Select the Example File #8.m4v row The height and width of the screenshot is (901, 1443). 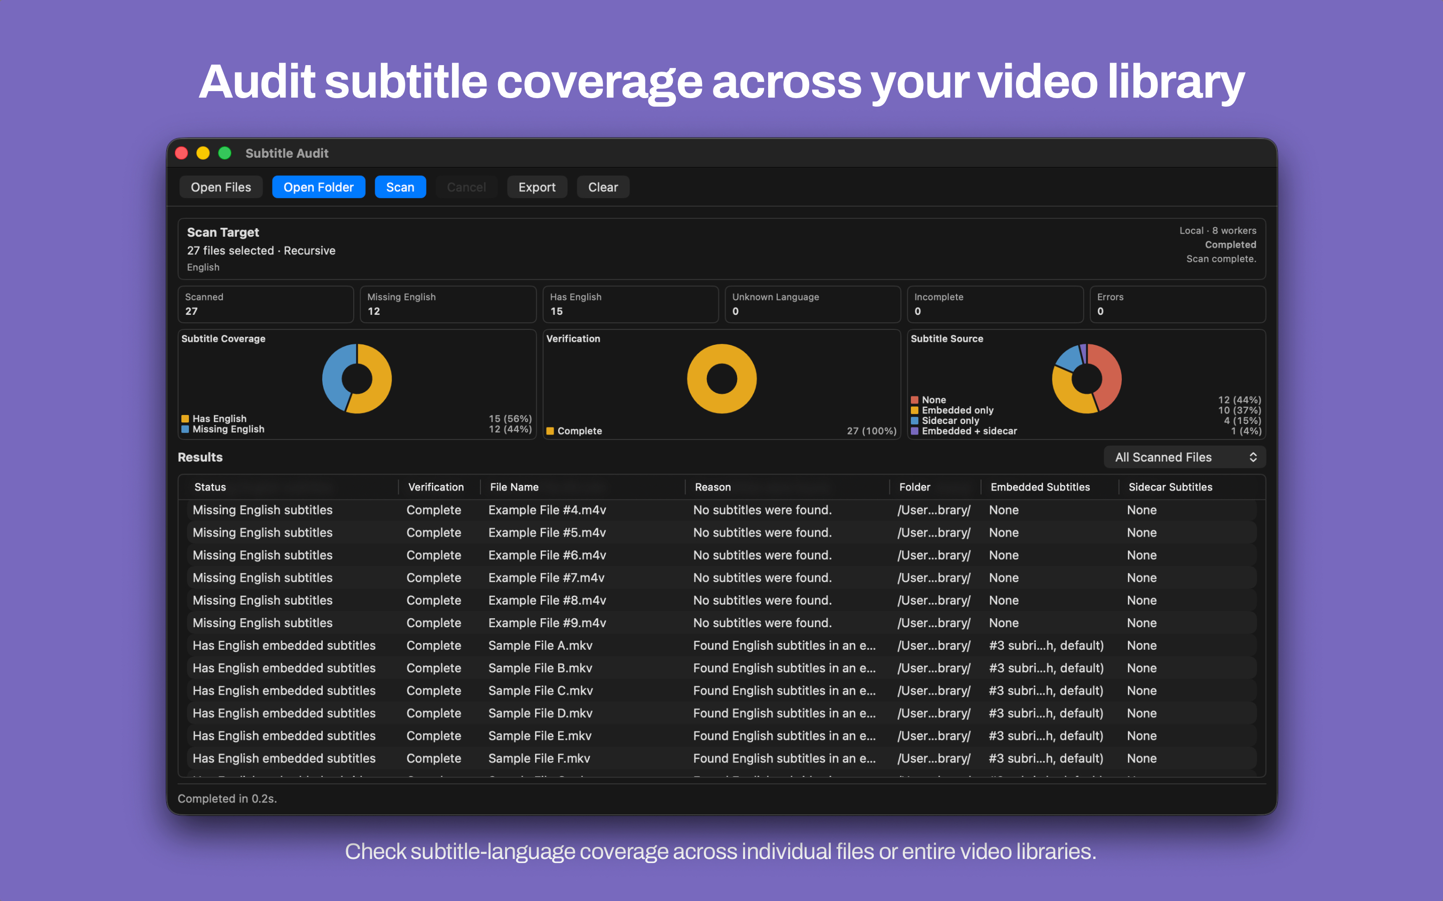tap(722, 601)
